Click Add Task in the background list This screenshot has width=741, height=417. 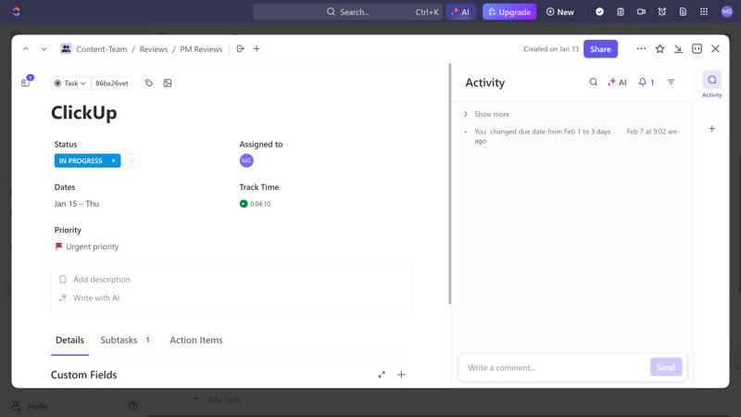tap(217, 399)
